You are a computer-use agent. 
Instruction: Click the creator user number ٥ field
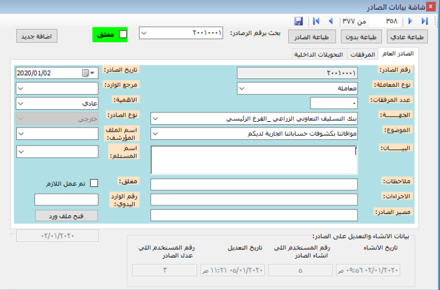(301, 270)
